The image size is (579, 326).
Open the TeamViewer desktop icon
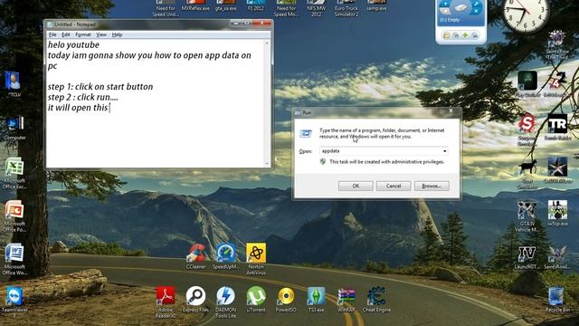[x=14, y=302]
